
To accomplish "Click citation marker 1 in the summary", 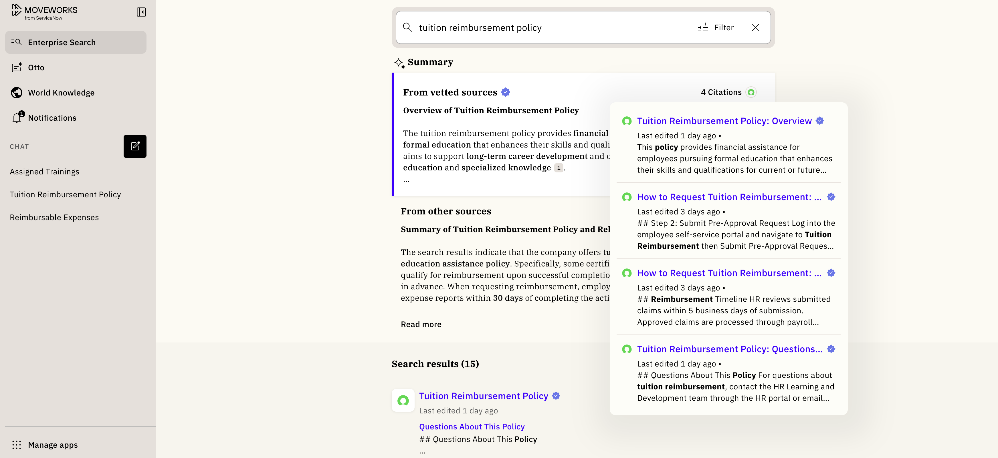I will (558, 168).
